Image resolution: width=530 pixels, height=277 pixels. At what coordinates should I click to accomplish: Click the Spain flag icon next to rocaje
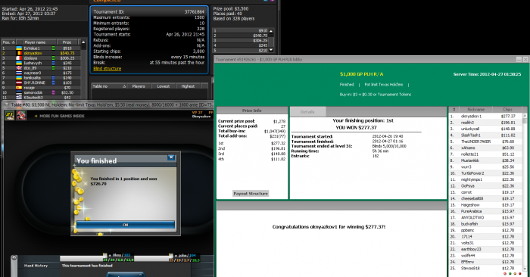19,88
